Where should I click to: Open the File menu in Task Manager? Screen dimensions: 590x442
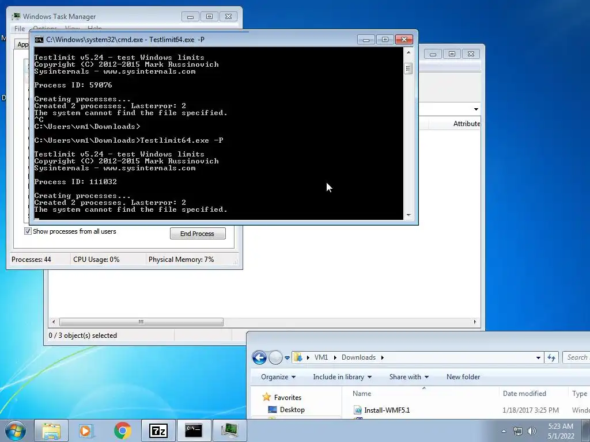[20, 29]
